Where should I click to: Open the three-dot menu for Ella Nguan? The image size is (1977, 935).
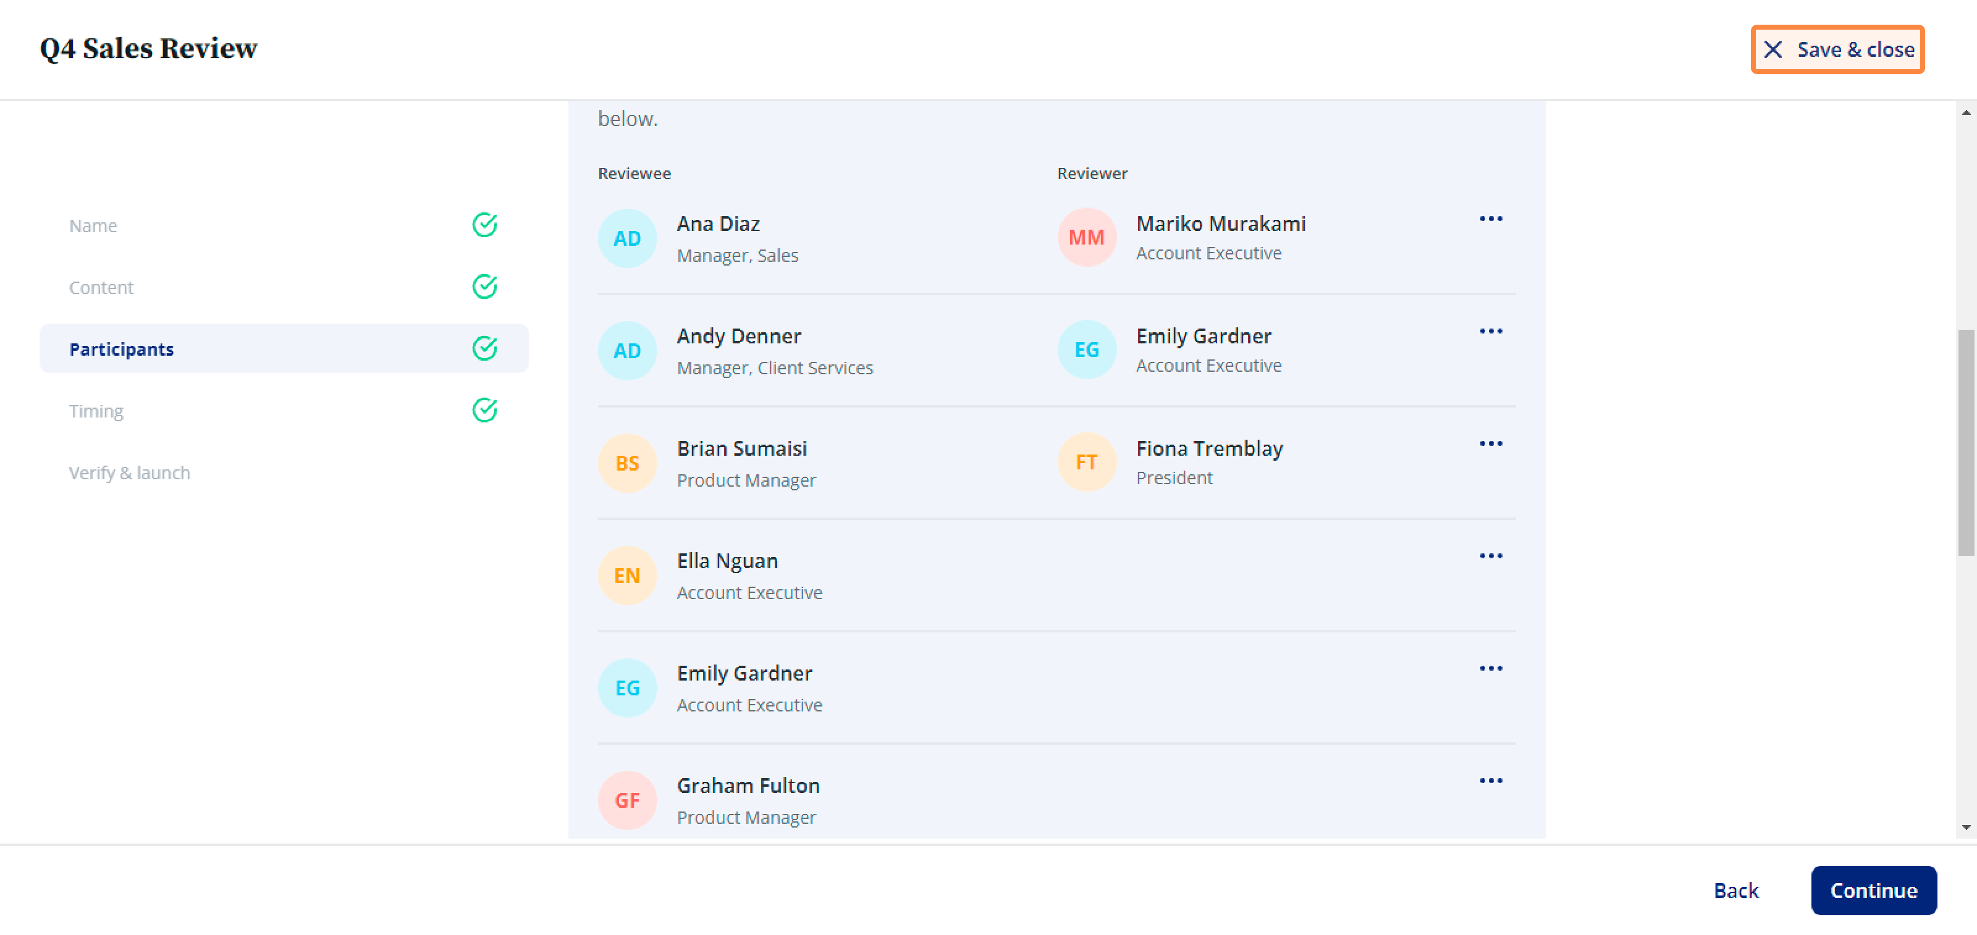pos(1490,556)
